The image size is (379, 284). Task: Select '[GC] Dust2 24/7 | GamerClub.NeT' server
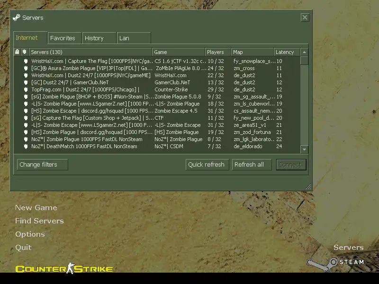pyautogui.click(x=70, y=82)
